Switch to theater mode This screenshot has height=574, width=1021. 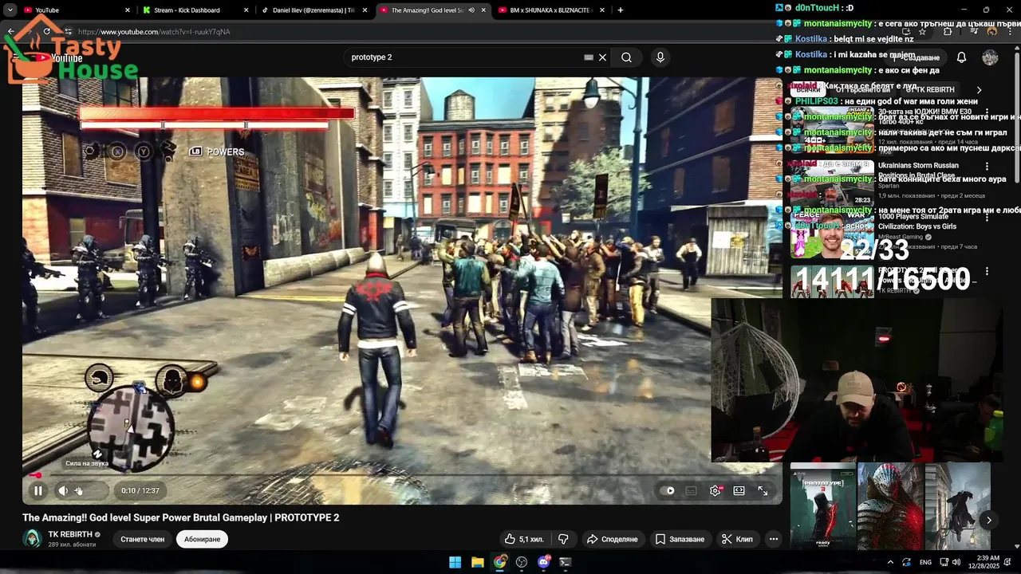(739, 490)
